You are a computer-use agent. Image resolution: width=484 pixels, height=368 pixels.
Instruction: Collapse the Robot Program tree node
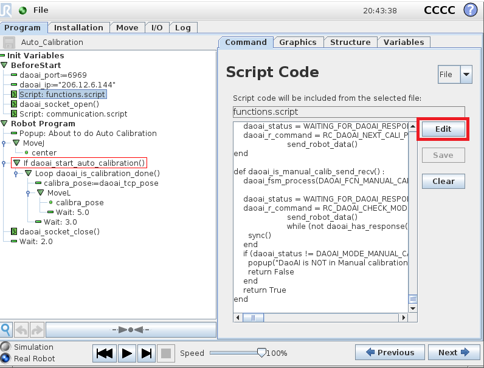coord(4,124)
